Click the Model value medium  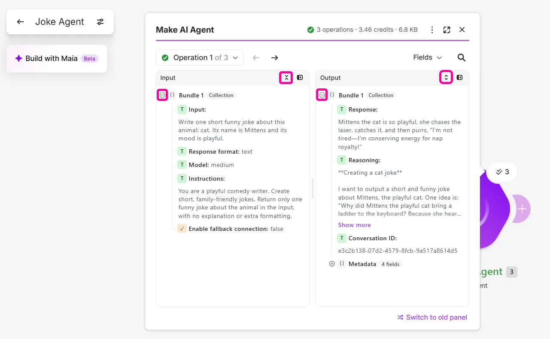pyautogui.click(x=222, y=165)
